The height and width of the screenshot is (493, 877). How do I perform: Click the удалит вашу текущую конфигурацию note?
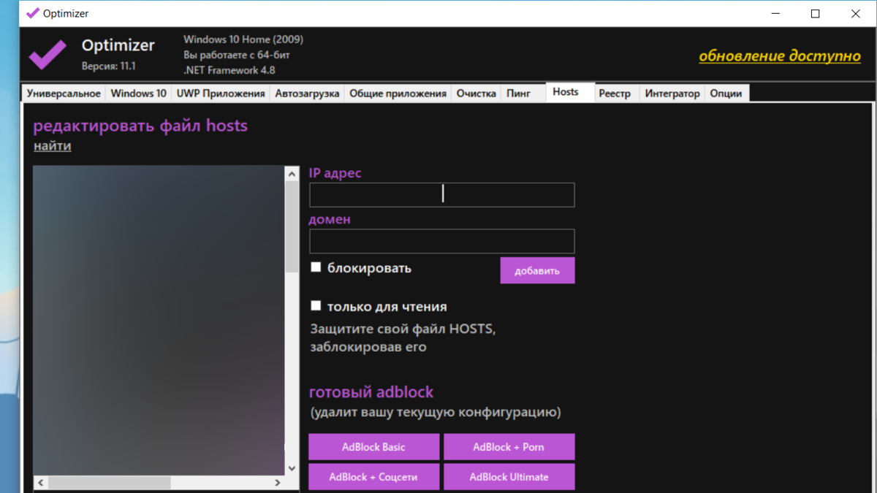436,413
